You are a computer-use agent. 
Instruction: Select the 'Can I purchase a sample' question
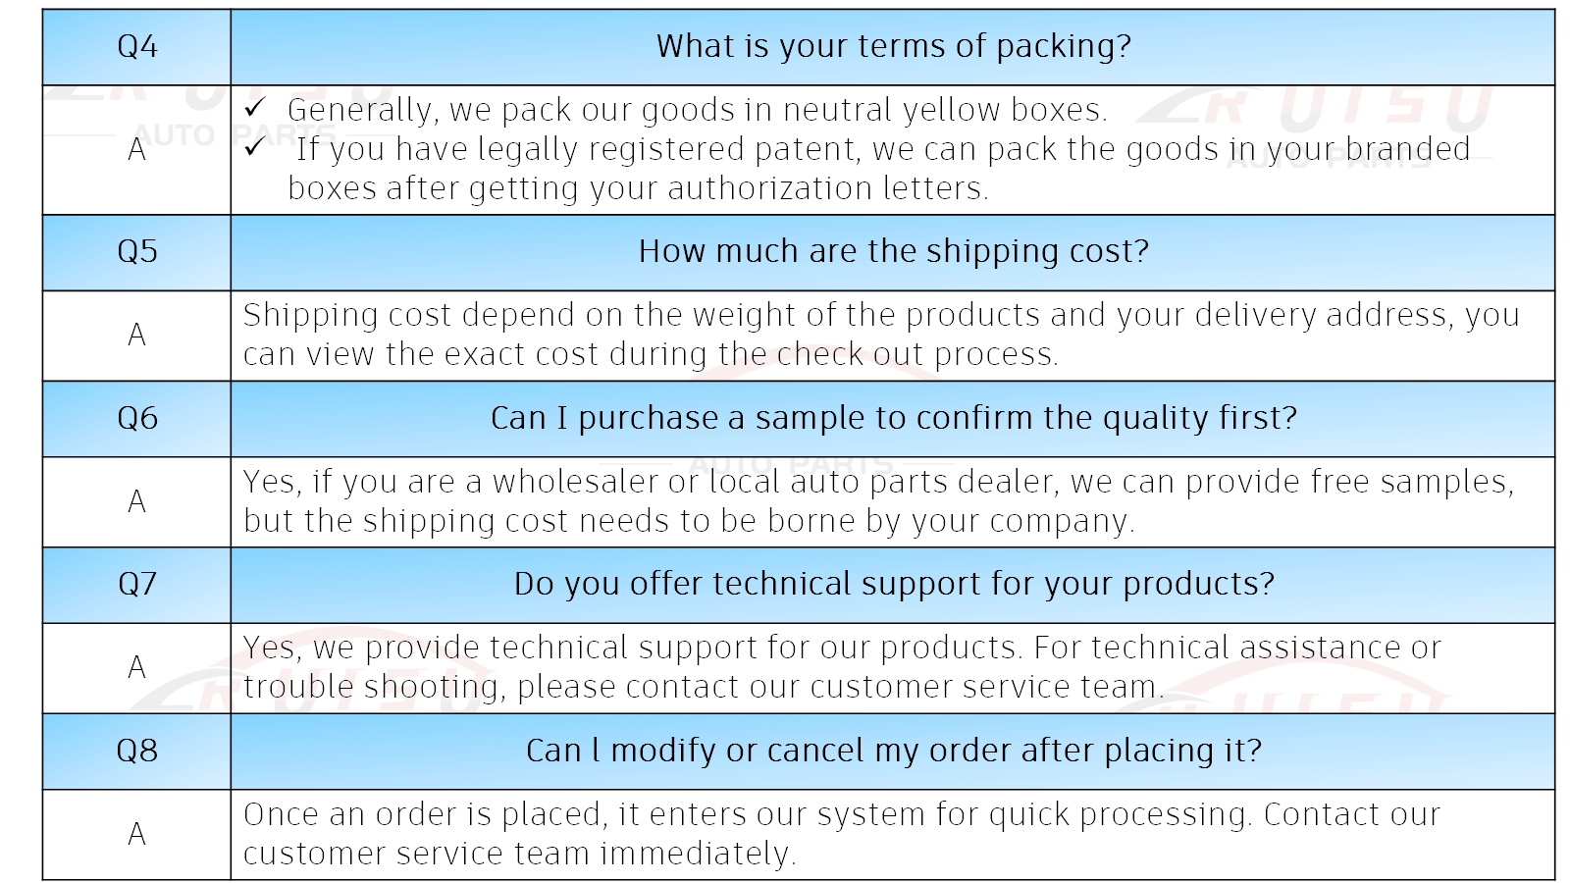click(x=893, y=419)
